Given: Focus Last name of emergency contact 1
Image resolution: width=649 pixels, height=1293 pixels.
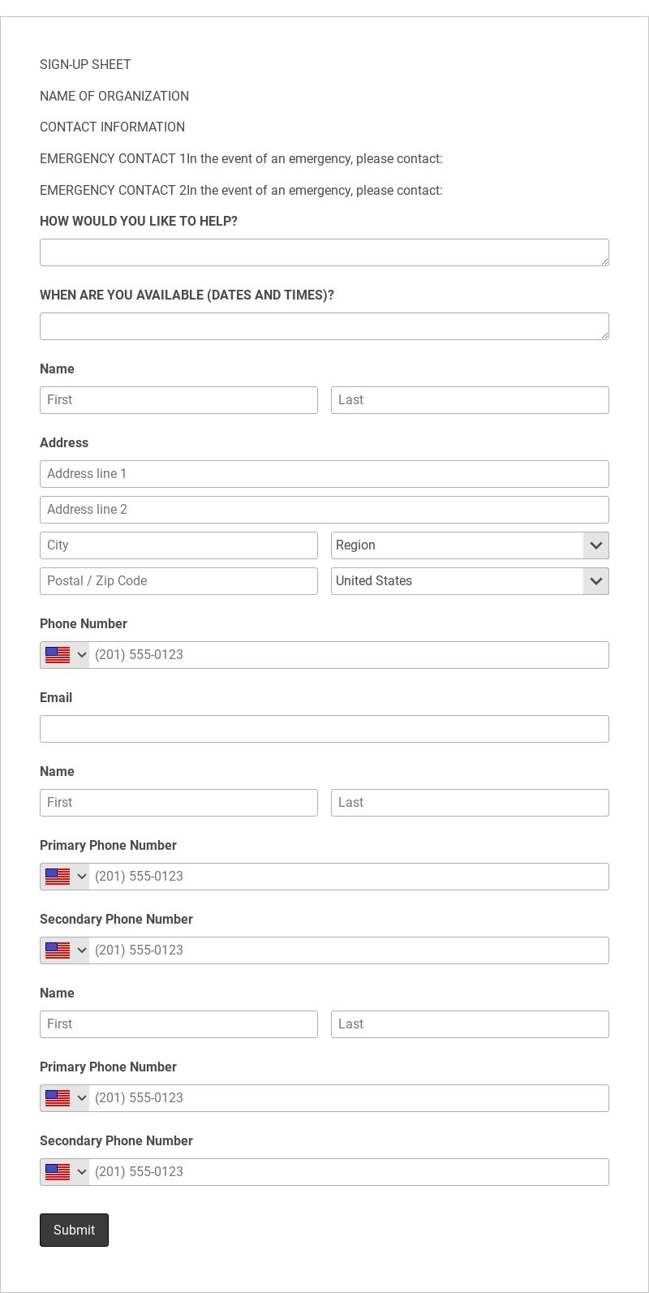Looking at the screenshot, I should click(x=470, y=803).
